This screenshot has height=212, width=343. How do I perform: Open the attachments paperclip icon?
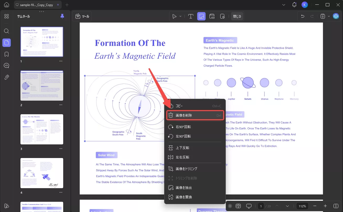(x=7, y=77)
